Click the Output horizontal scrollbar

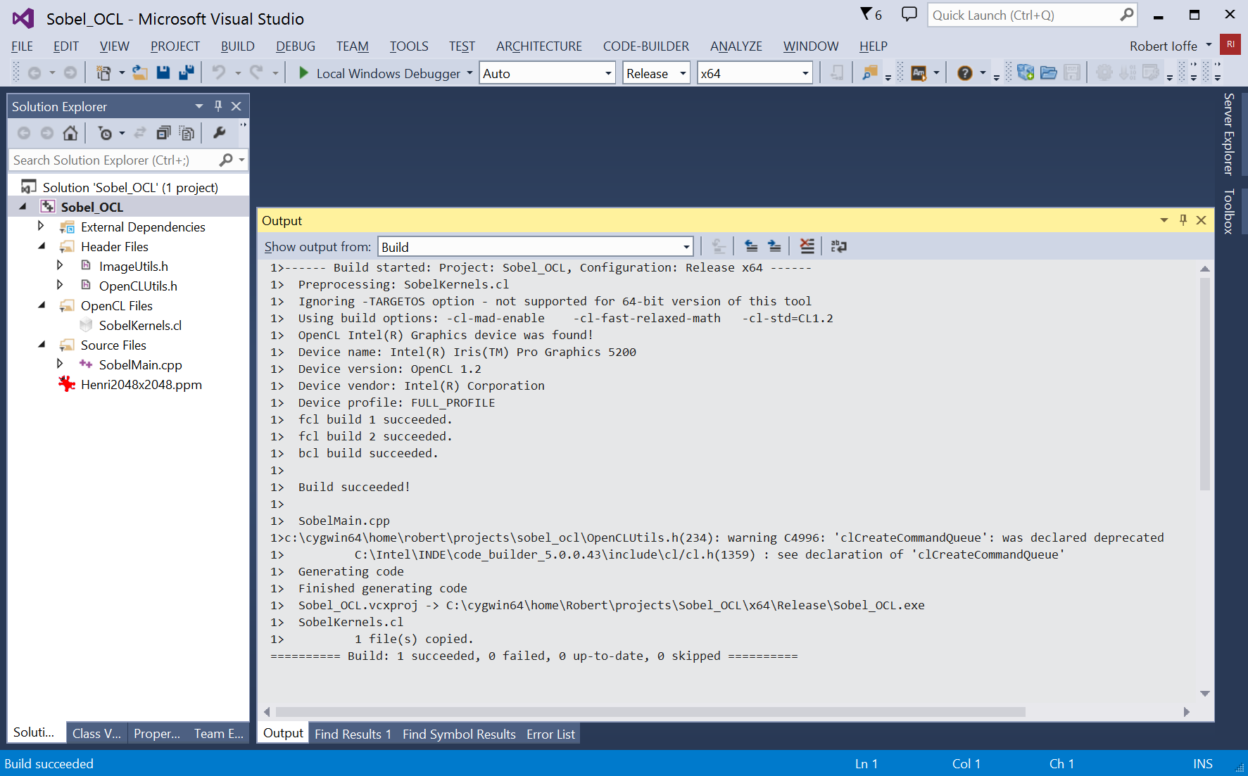(x=650, y=712)
